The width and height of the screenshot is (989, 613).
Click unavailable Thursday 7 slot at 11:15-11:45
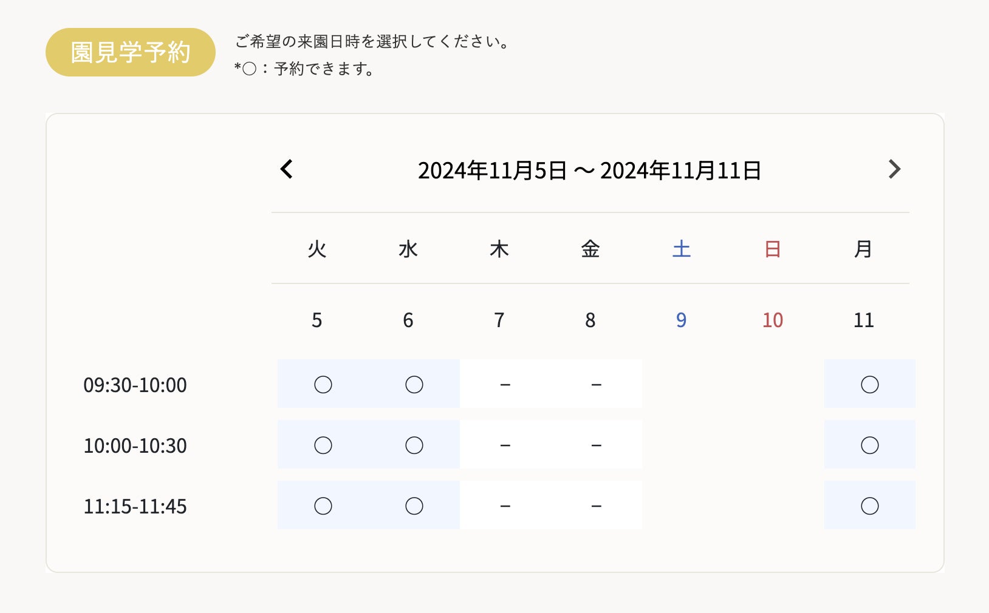[x=505, y=506]
